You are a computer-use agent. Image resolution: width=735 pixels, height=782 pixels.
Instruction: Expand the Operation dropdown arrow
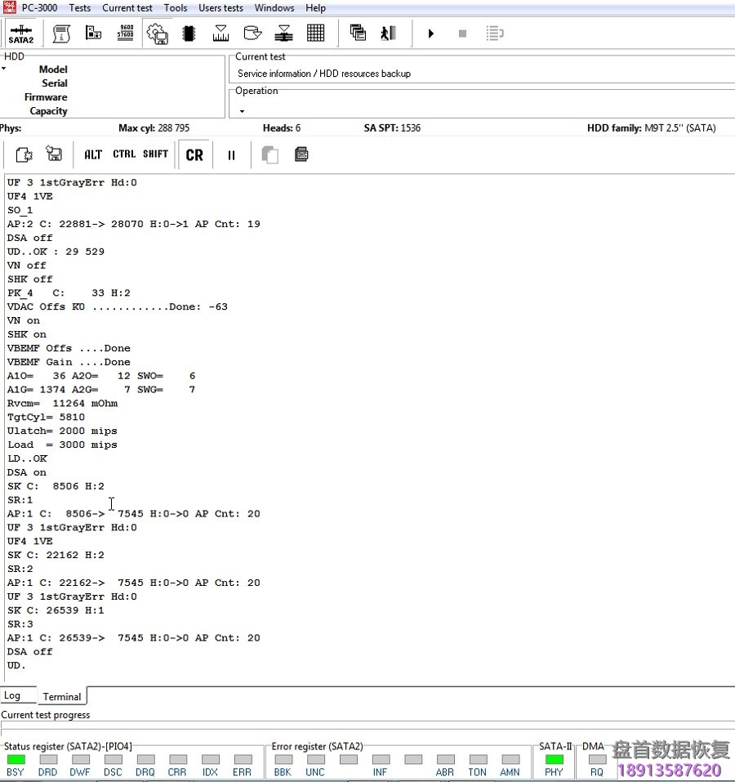pyautogui.click(x=242, y=111)
